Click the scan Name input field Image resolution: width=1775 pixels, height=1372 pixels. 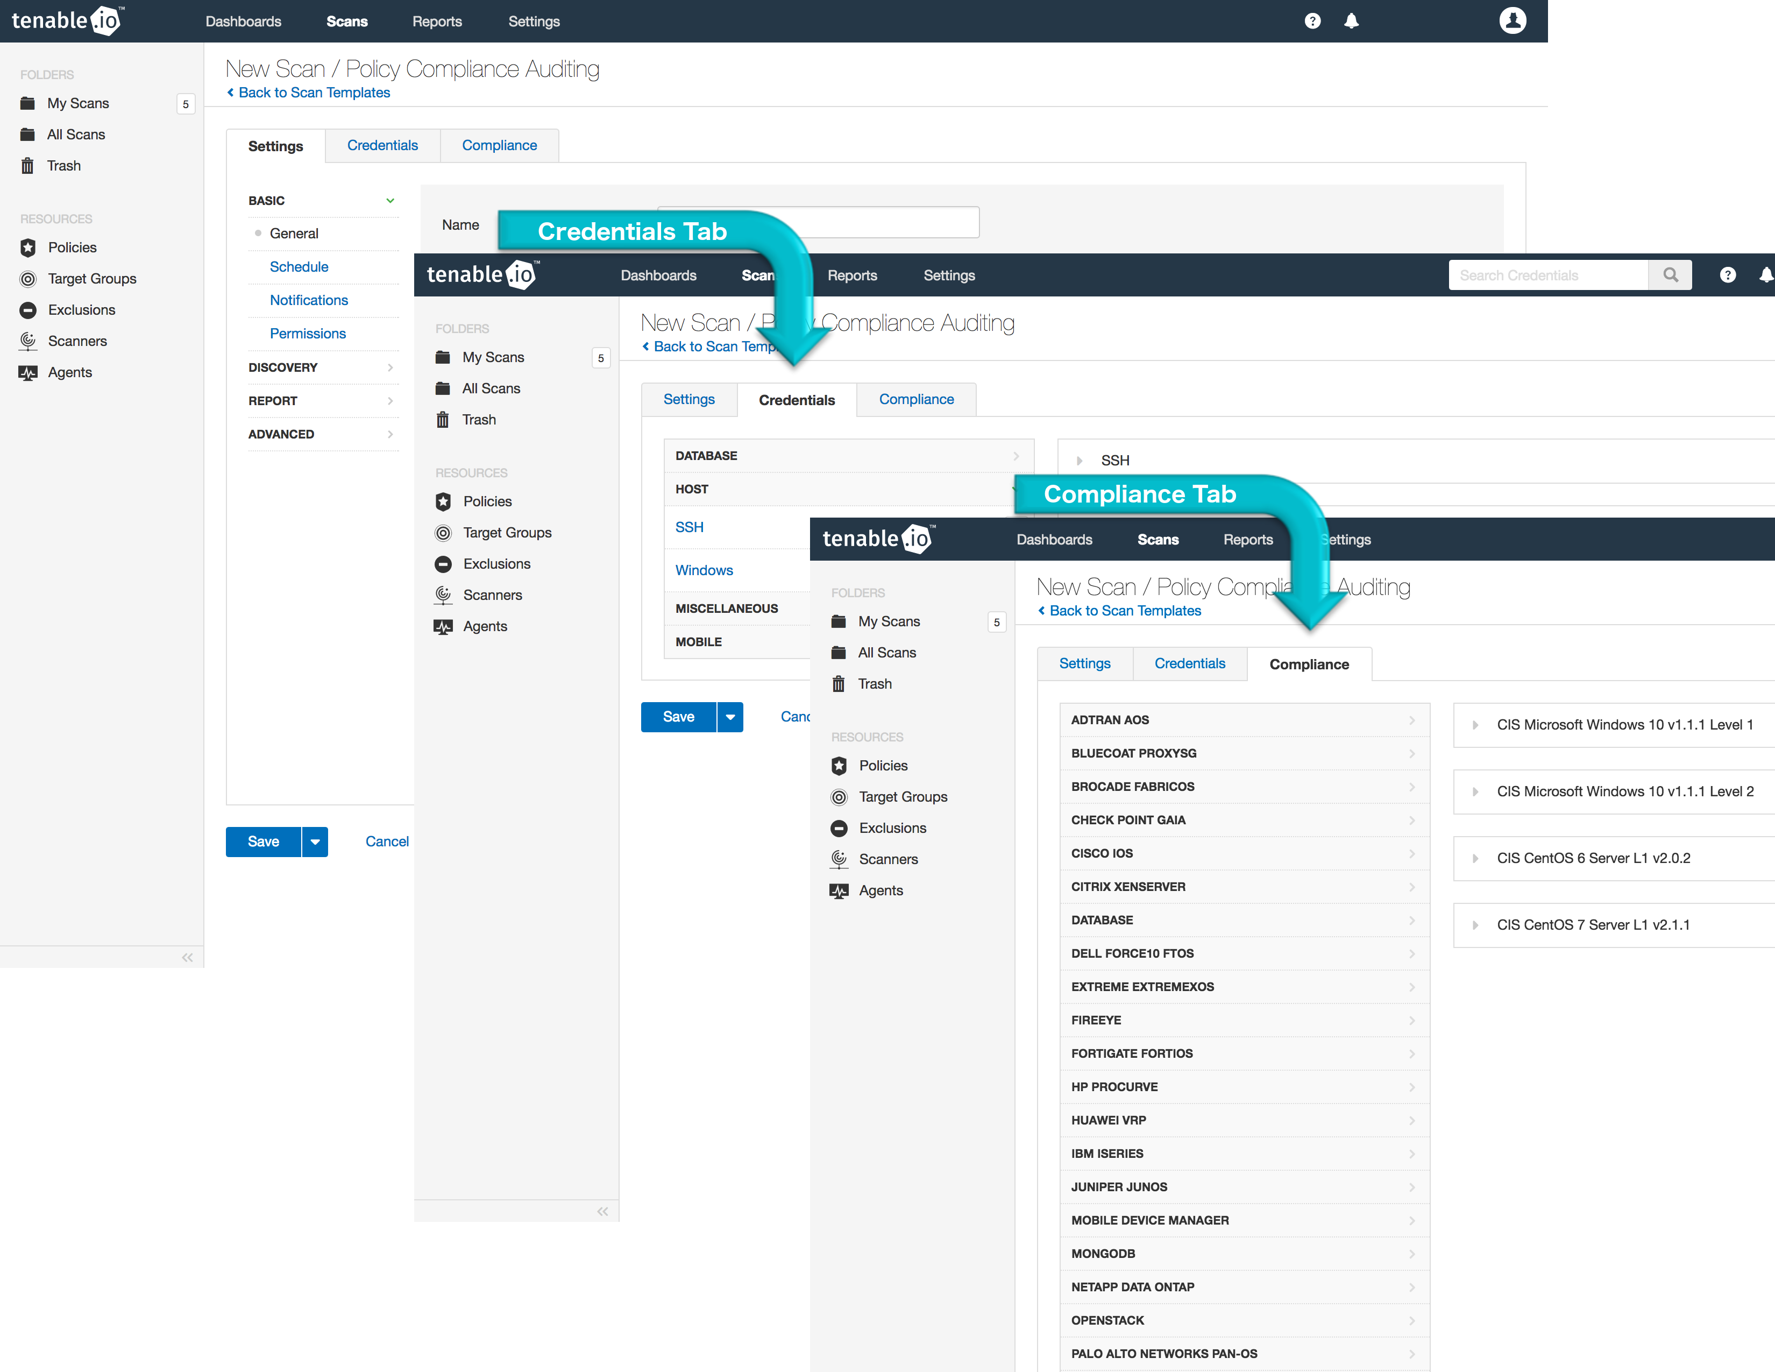(x=819, y=222)
